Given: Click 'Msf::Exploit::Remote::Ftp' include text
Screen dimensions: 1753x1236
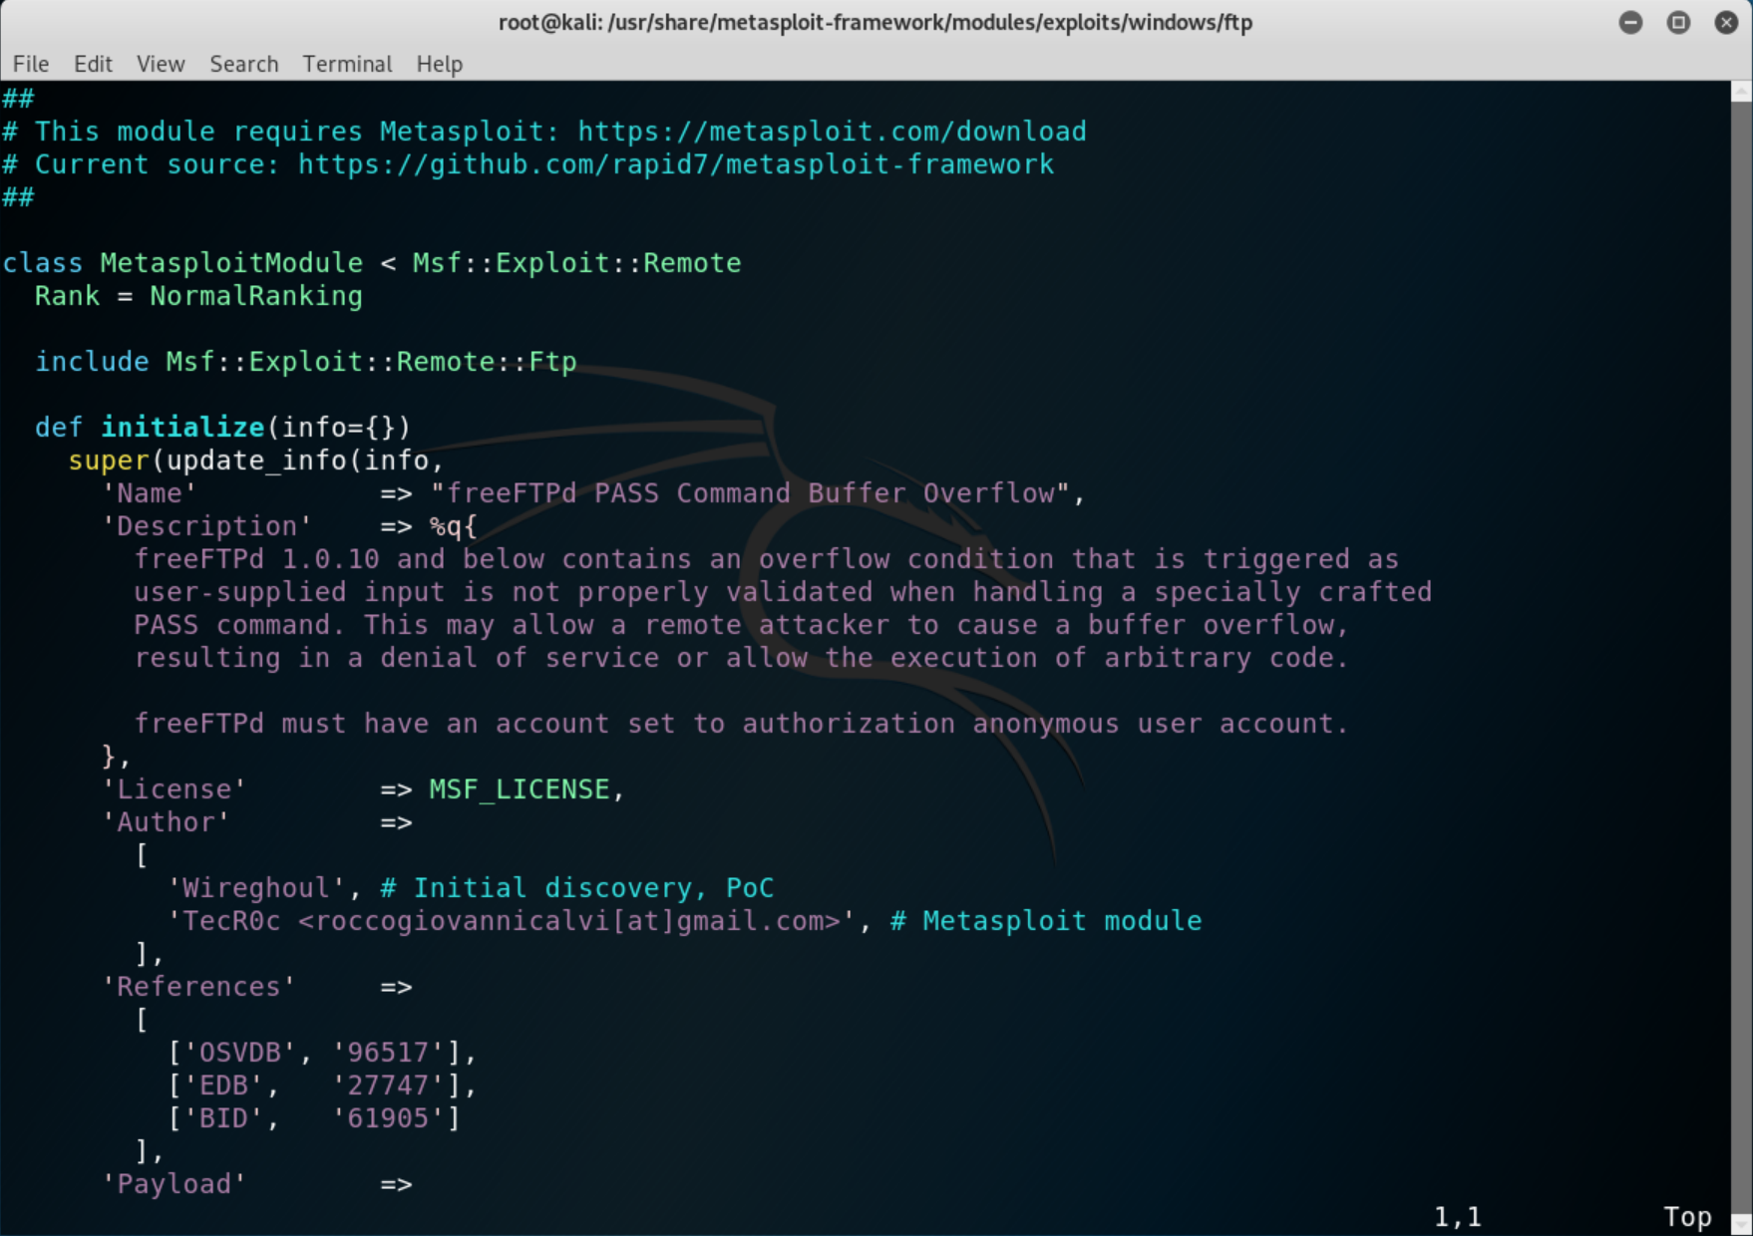Looking at the screenshot, I should click(x=371, y=362).
